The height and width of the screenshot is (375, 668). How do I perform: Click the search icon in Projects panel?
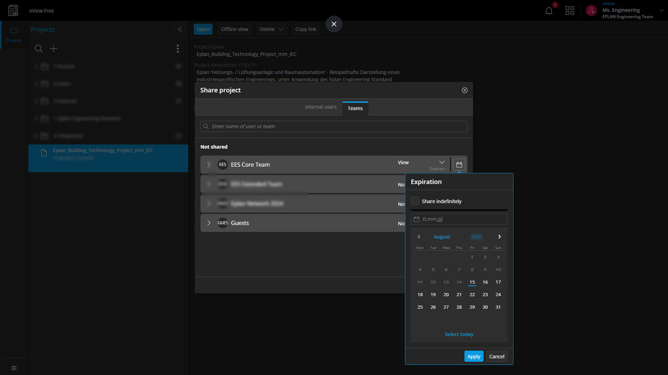click(x=39, y=49)
